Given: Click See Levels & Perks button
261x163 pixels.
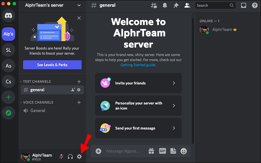Looking at the screenshot, I should (x=52, y=65).
